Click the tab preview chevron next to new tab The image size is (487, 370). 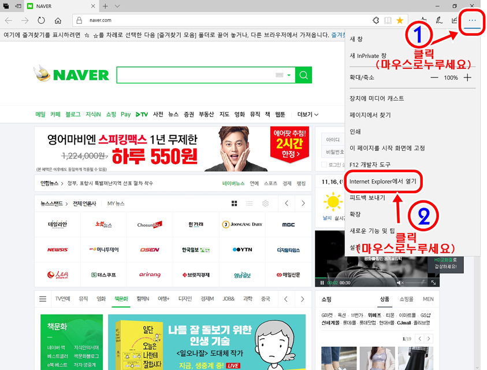[x=117, y=6]
